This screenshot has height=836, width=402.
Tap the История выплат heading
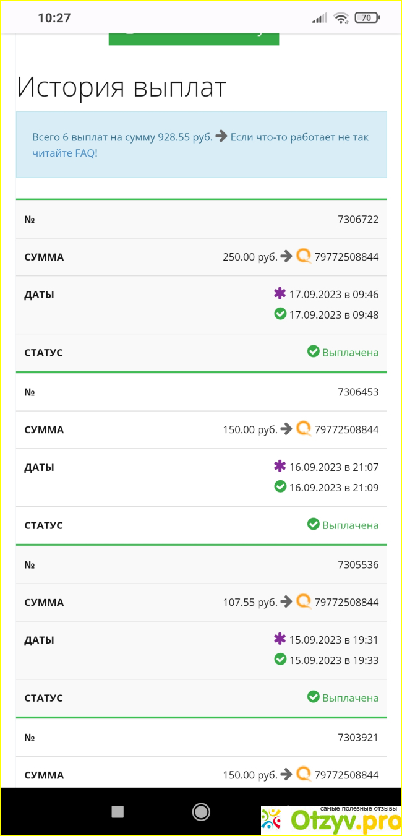click(x=122, y=87)
